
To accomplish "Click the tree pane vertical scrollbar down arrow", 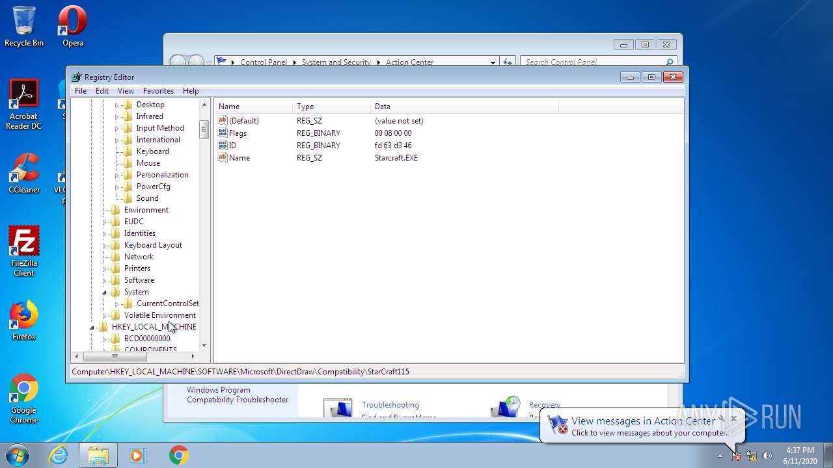I will (204, 345).
